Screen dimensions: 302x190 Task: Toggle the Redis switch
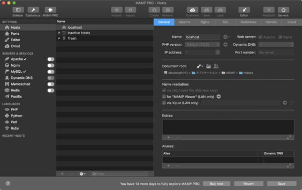(51, 90)
